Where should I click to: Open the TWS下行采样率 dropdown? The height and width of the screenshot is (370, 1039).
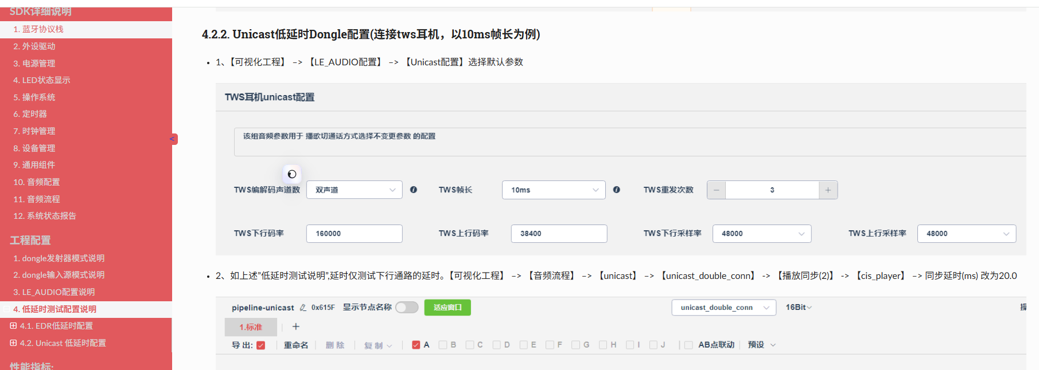[x=762, y=234]
